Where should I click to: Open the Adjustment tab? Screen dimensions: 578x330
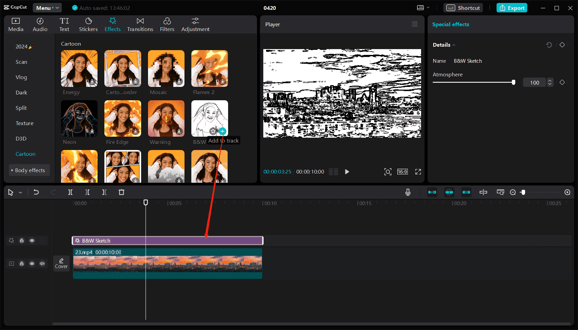195,25
